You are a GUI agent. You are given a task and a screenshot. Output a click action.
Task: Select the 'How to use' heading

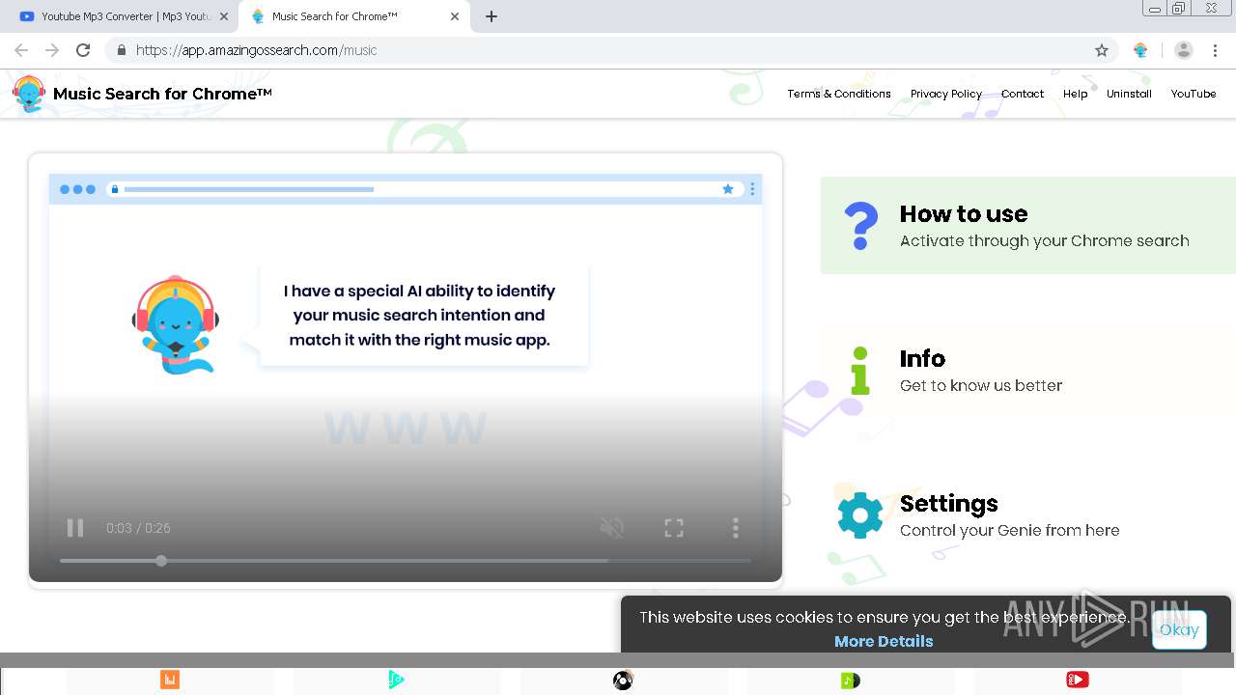coord(964,213)
